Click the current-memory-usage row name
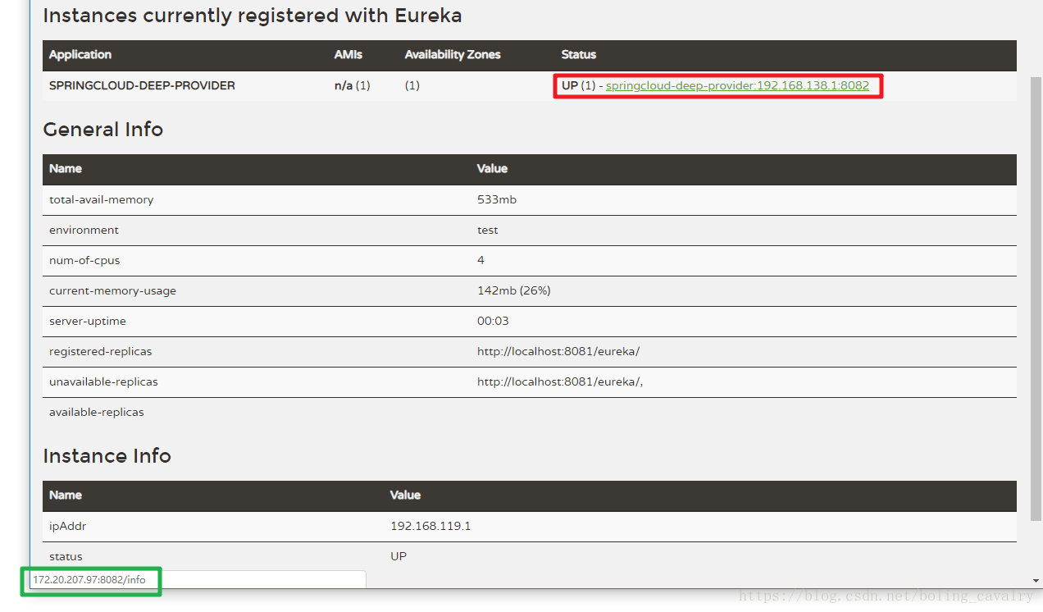 click(112, 290)
